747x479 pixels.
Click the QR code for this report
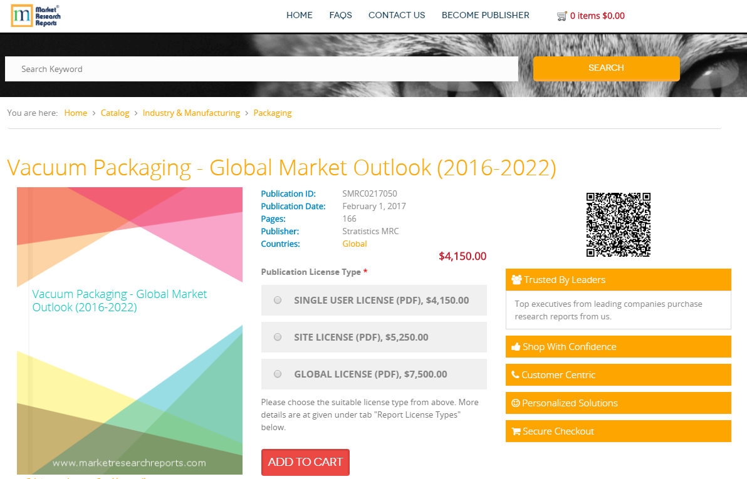[618, 224]
